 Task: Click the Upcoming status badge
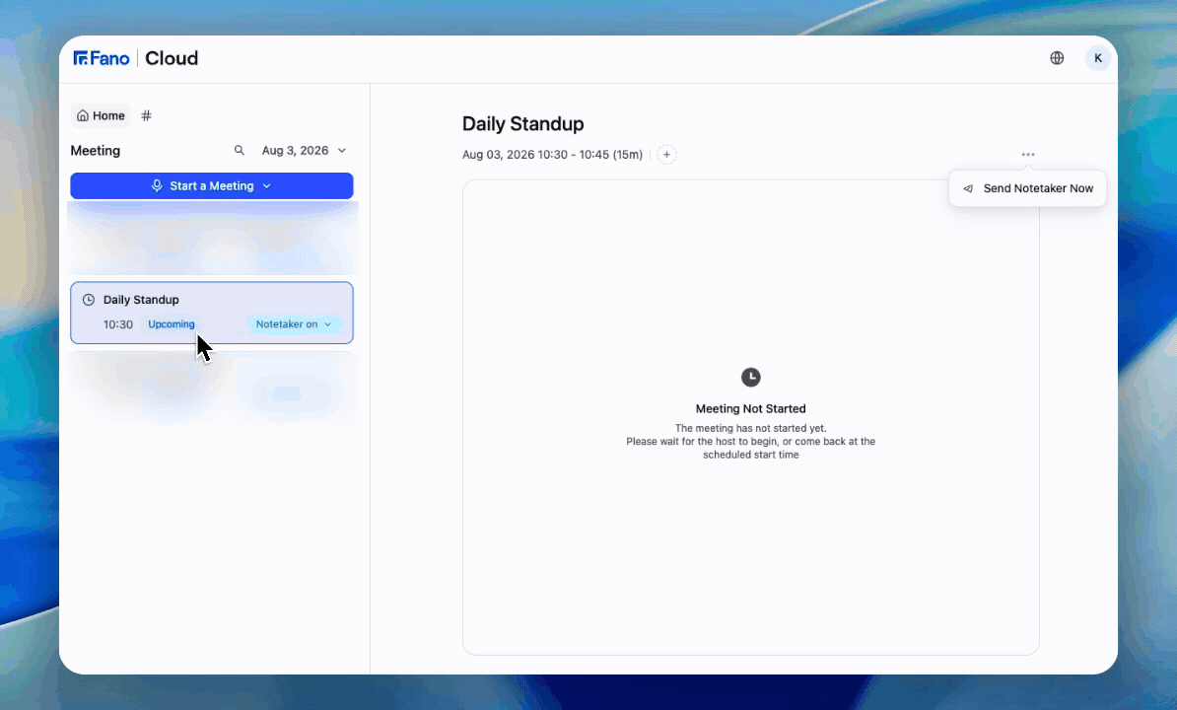pos(172,324)
